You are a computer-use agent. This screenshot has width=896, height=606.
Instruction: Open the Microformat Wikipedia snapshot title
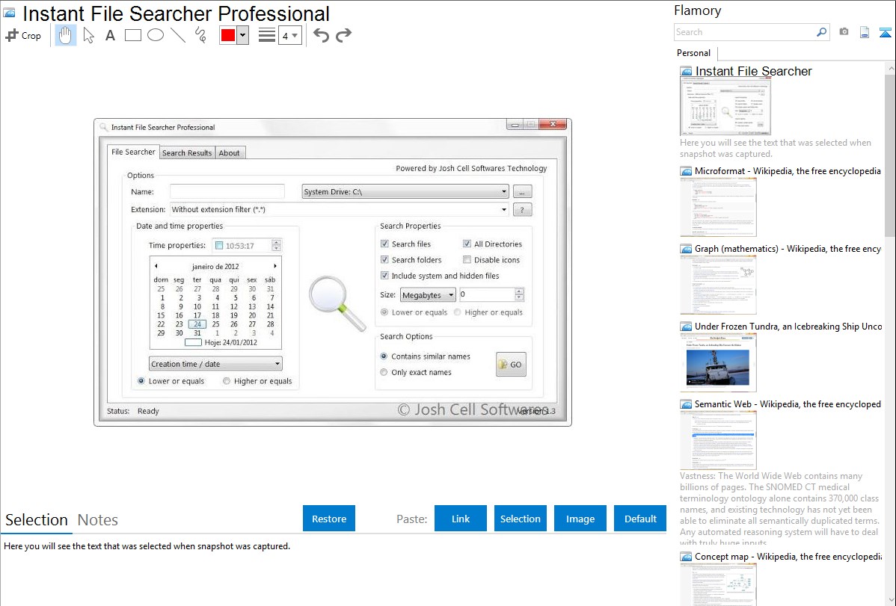pyautogui.click(x=788, y=171)
